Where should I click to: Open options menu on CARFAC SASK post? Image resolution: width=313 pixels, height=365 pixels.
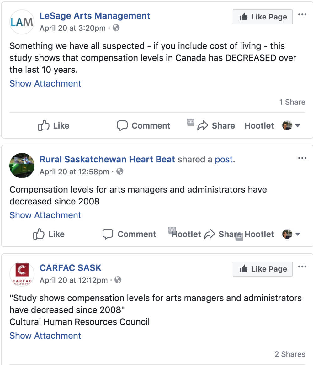click(302, 267)
